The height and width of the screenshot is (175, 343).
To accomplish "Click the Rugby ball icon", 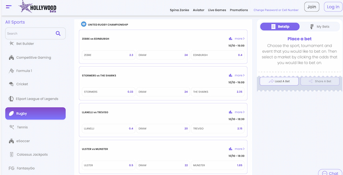I will pos(12,113).
